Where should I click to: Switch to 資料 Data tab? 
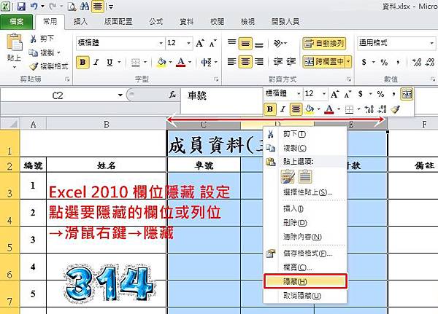point(187,21)
